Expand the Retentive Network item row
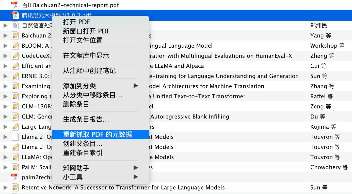This screenshot has height=194, width=352. point(5,187)
